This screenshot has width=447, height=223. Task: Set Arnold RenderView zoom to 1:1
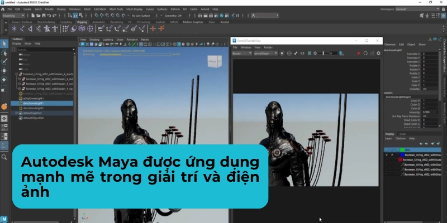tap(302, 53)
